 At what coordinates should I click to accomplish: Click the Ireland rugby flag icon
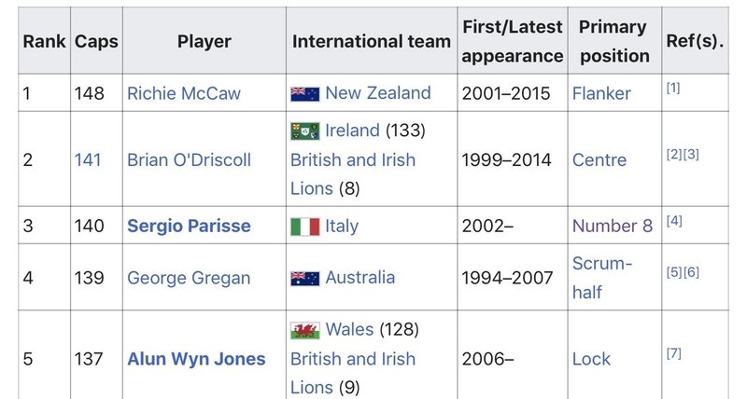(305, 131)
